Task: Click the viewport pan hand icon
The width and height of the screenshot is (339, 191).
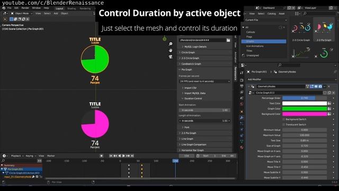Action: tap(171, 50)
